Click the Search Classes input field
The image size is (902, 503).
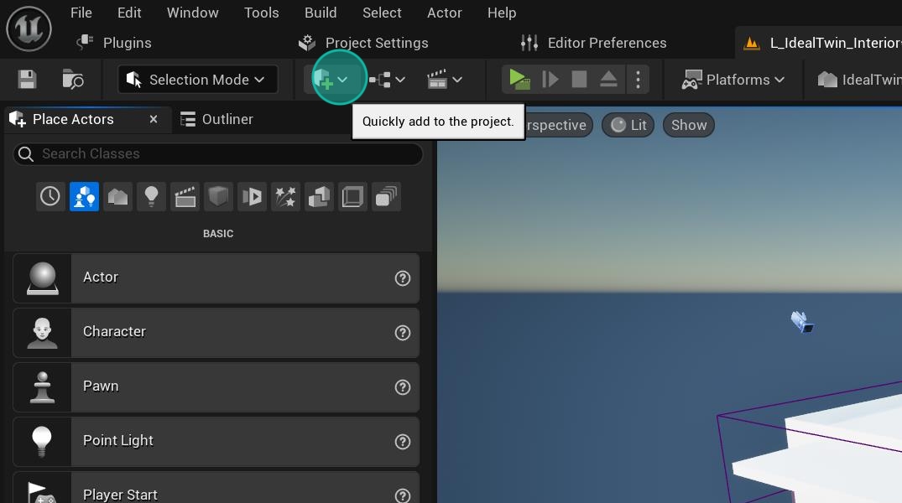coord(218,153)
